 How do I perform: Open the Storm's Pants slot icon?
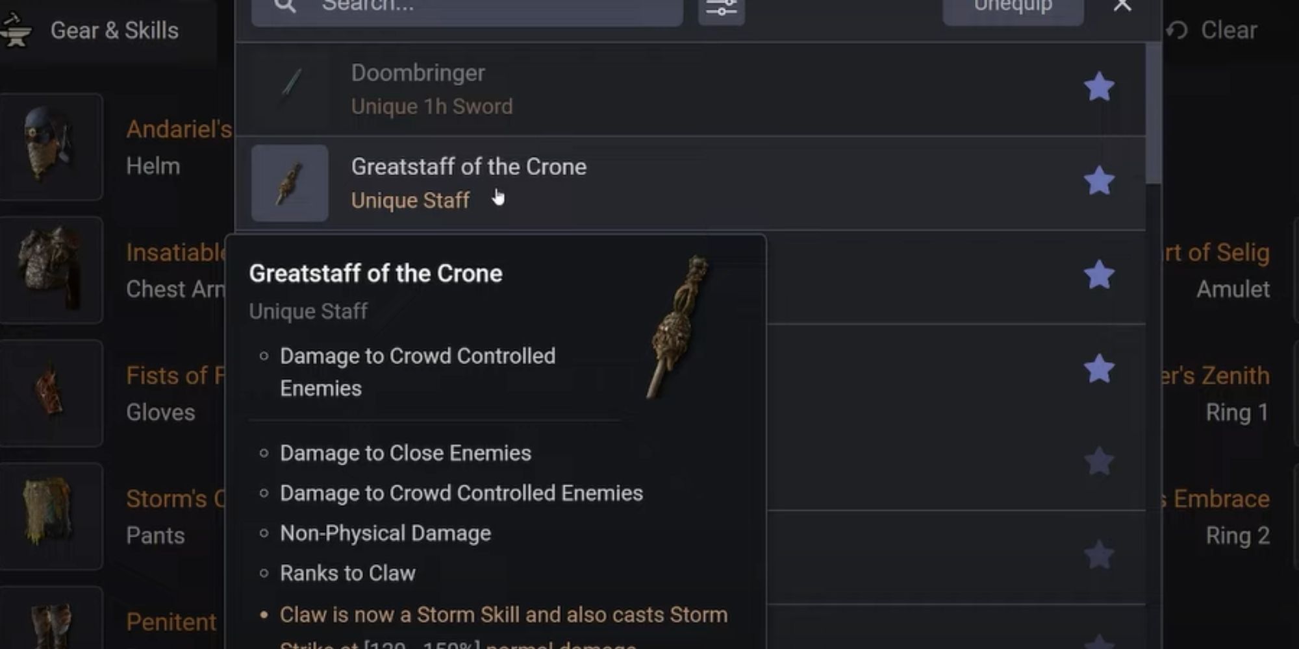(x=51, y=517)
